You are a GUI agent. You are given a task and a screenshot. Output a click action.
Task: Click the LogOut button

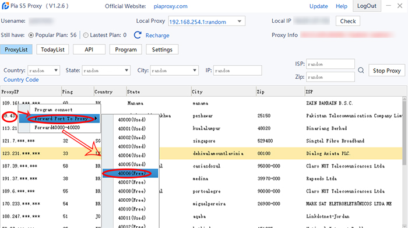tap(367, 6)
